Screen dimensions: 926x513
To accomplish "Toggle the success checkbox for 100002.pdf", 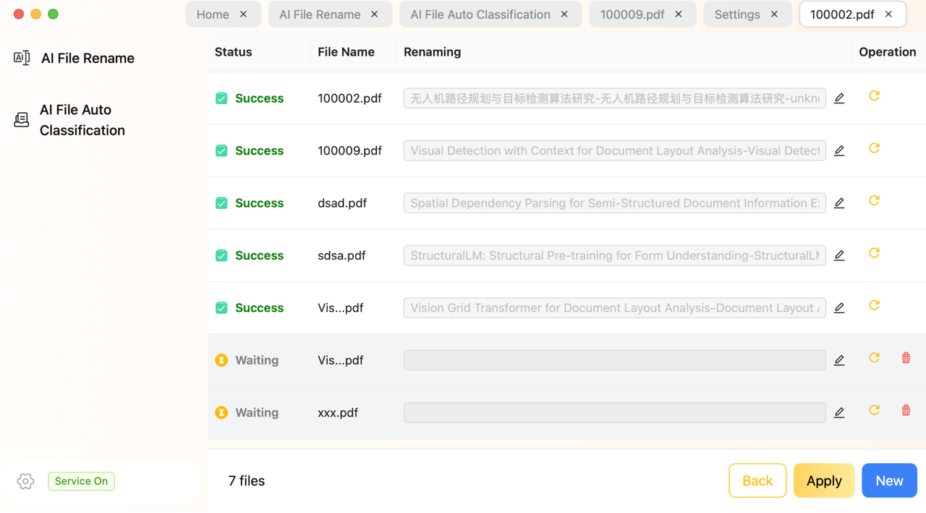I will coord(221,98).
